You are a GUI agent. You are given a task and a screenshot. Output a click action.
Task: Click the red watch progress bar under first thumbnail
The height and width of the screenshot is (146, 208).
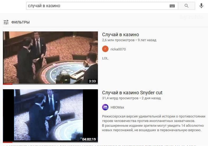[x=8, y=84]
